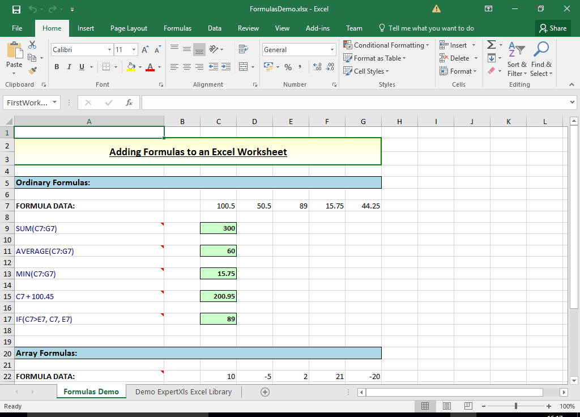
Task: Open Sort & Filter options
Action: coord(517,61)
